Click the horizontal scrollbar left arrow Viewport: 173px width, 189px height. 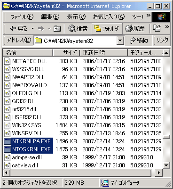(x=6, y=173)
